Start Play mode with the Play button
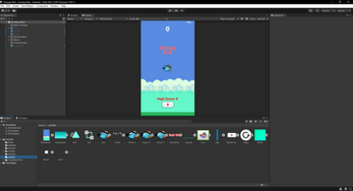The image size is (353, 191). point(170,11)
